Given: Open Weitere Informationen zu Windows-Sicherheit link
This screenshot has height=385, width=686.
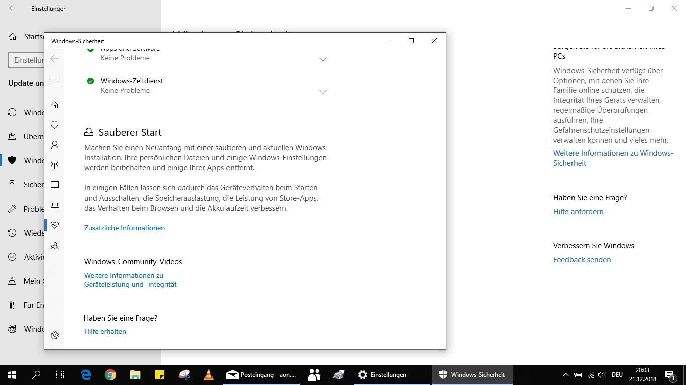Looking at the screenshot, I should [x=613, y=158].
